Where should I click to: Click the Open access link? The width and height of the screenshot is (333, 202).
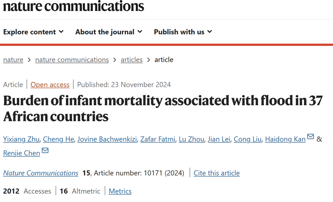50,85
